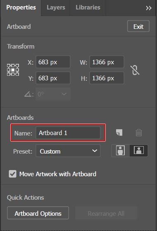The width and height of the screenshot is (157, 231).
Task: Toggle constrain width and height proportions link
Action: (x=135, y=70)
